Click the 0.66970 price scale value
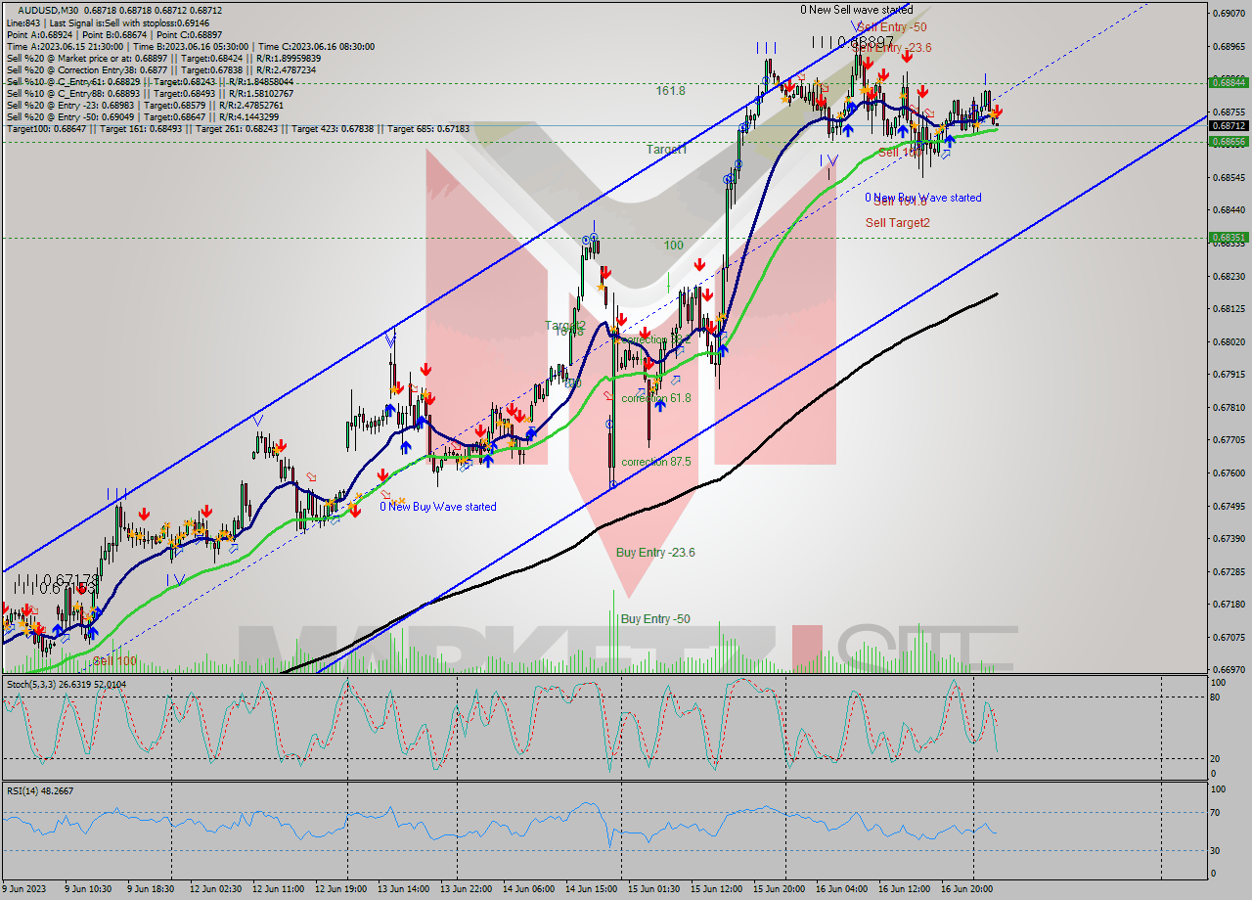 pyautogui.click(x=1229, y=670)
